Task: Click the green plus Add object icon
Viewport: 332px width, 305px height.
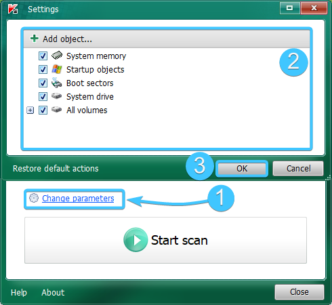Action: 35,39
